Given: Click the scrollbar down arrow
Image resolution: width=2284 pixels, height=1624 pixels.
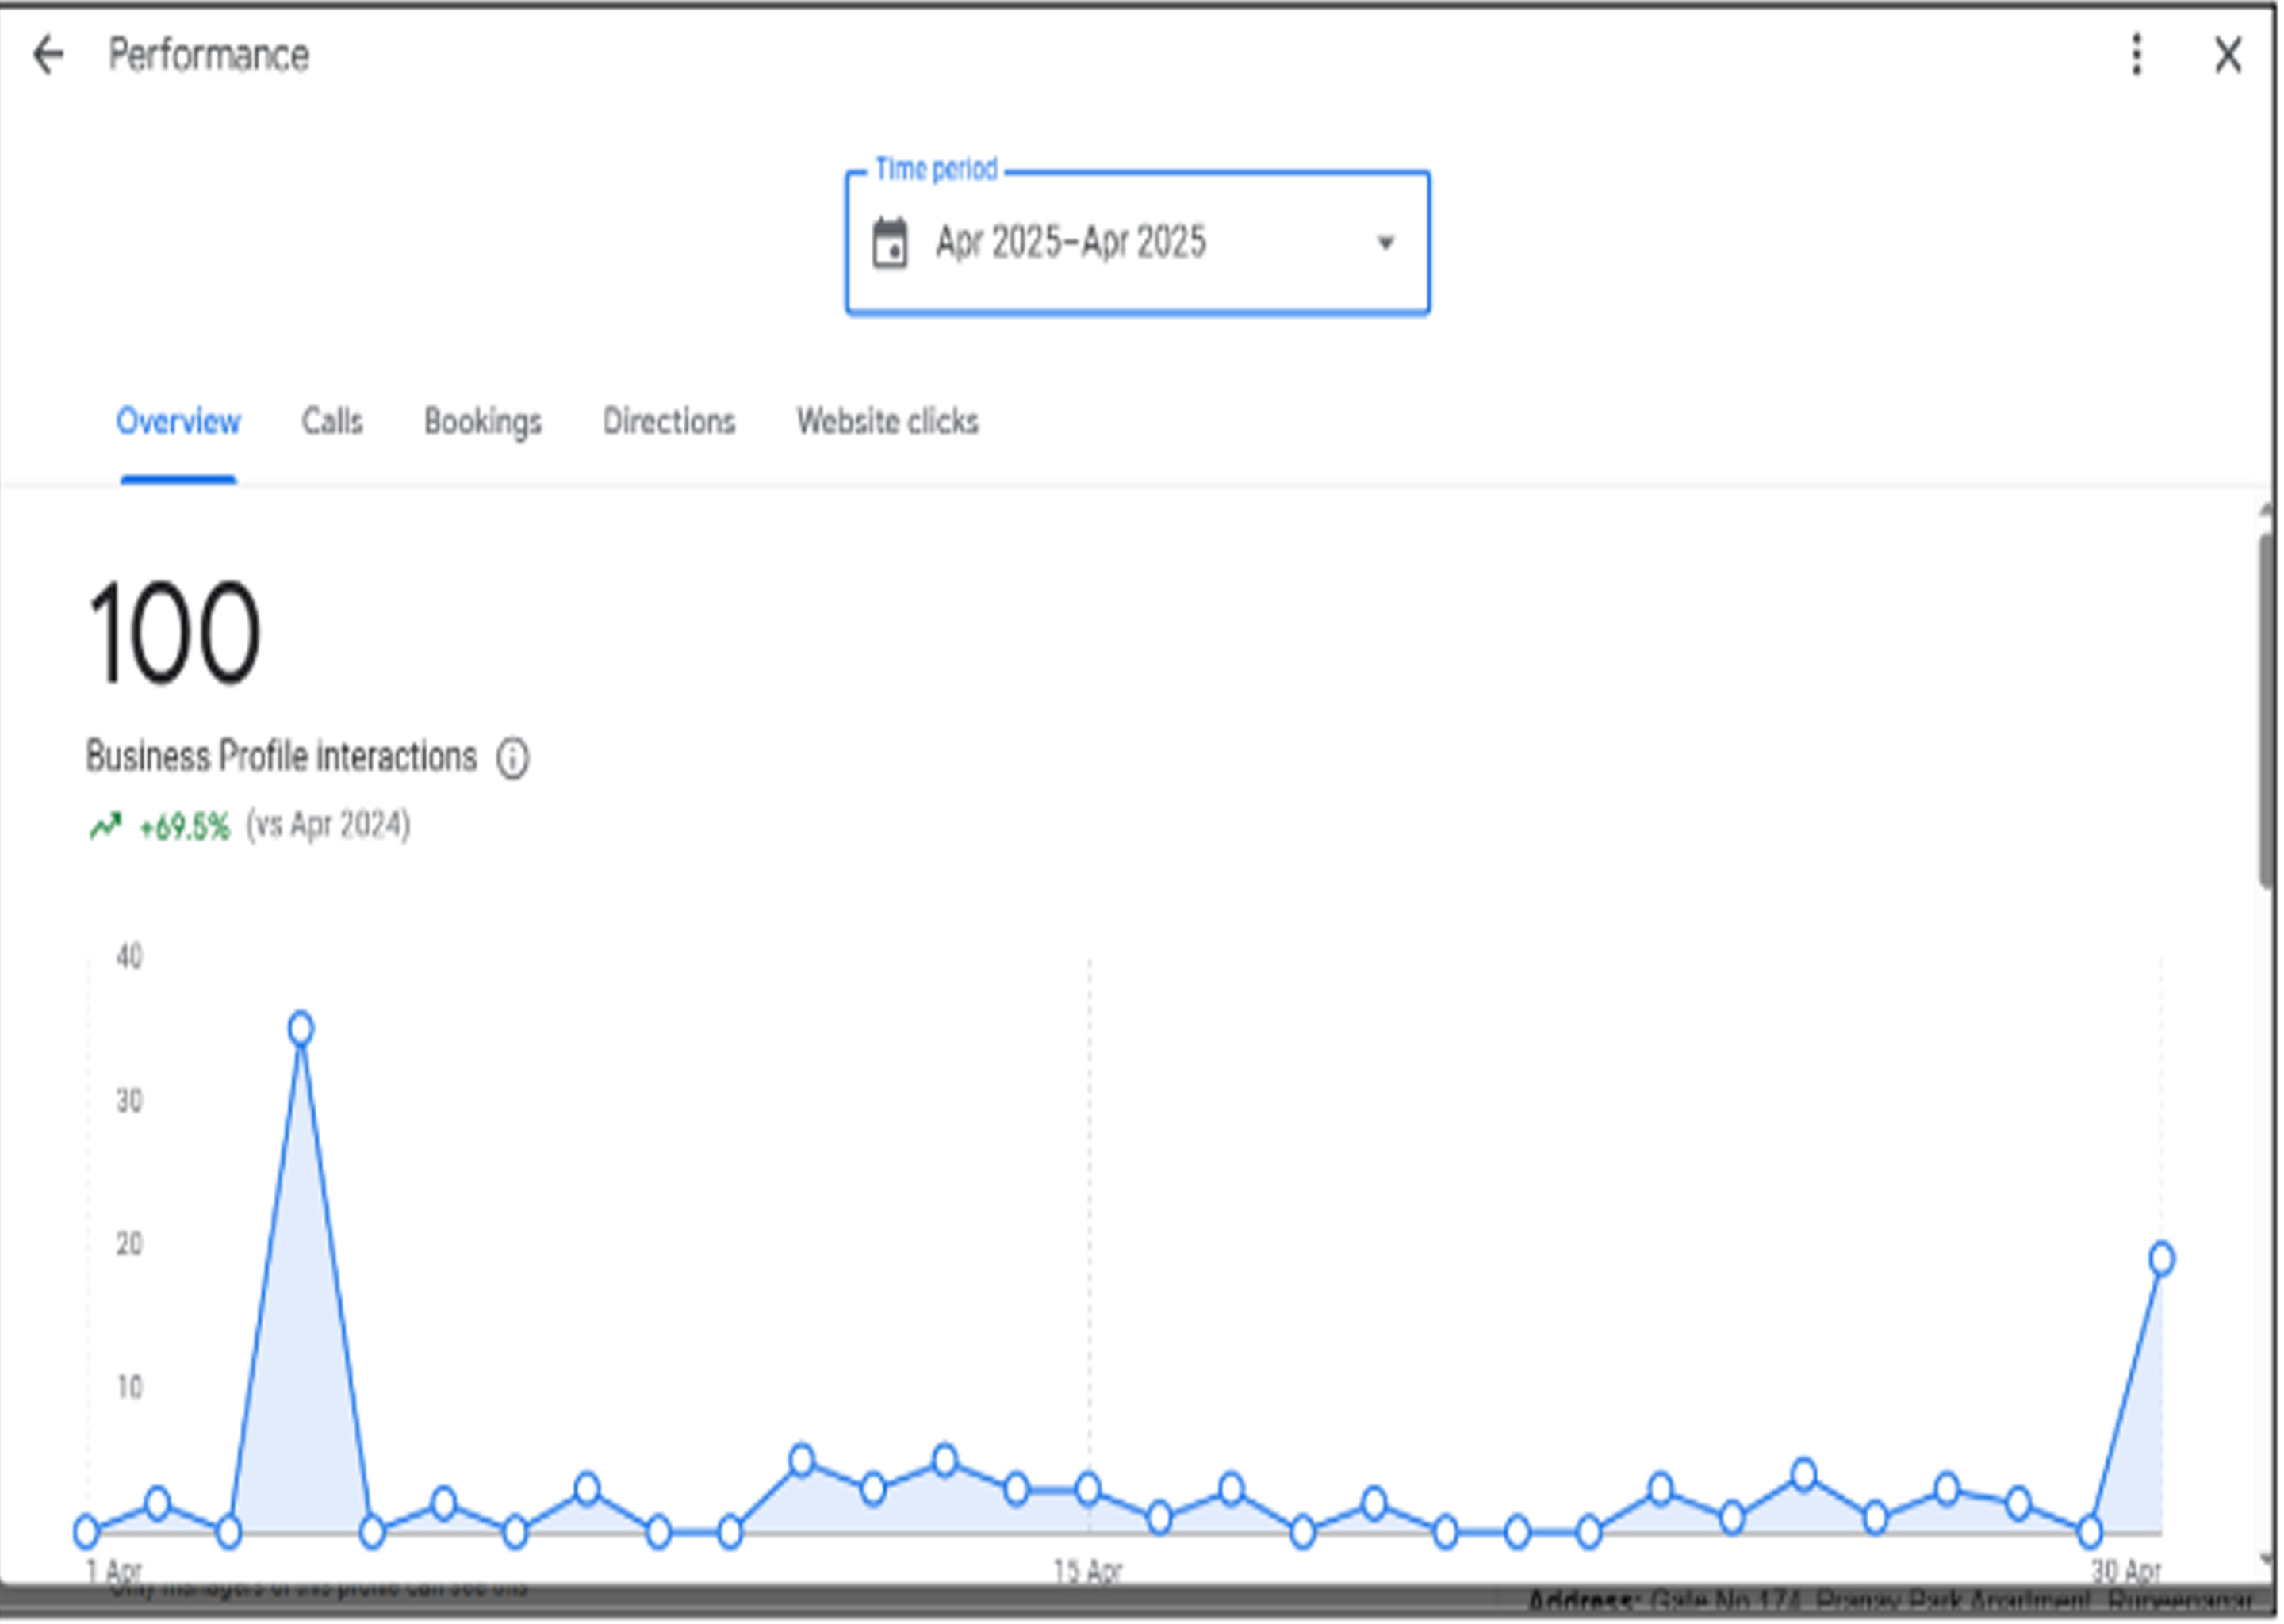Looking at the screenshot, I should coord(2266,1559).
